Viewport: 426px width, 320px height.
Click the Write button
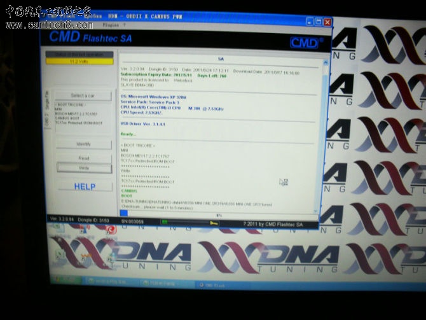(x=84, y=168)
